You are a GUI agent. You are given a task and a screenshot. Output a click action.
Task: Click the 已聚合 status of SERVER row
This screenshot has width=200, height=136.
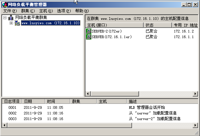(152, 37)
